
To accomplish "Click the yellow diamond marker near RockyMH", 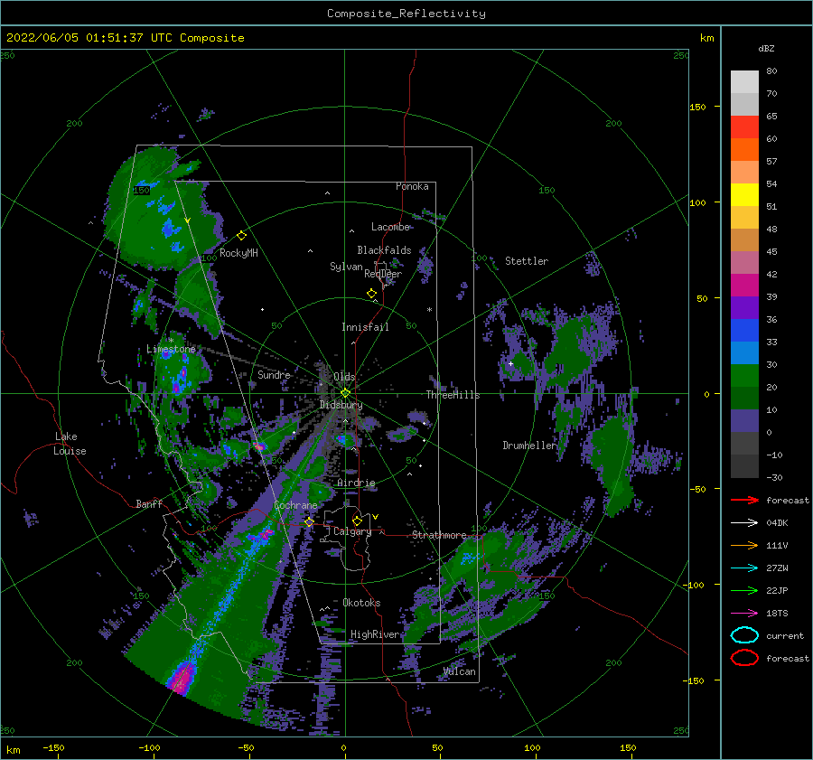I will pos(241,236).
